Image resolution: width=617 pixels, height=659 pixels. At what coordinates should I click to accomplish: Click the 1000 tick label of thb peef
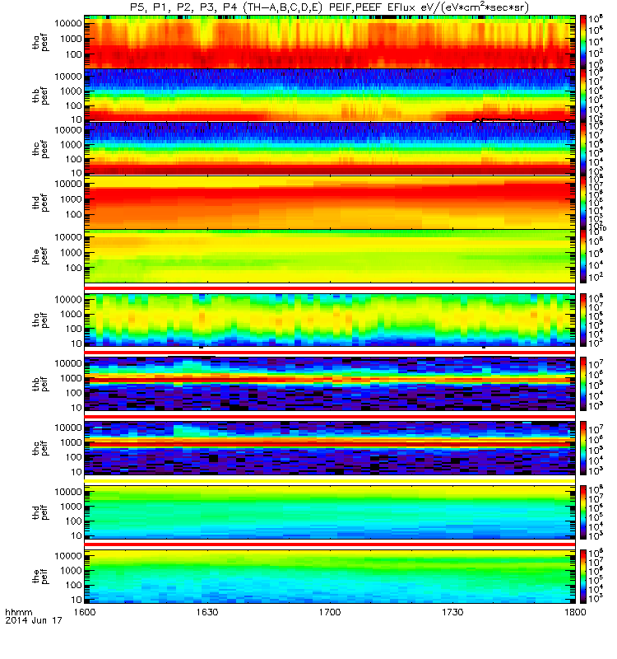pyautogui.click(x=71, y=91)
